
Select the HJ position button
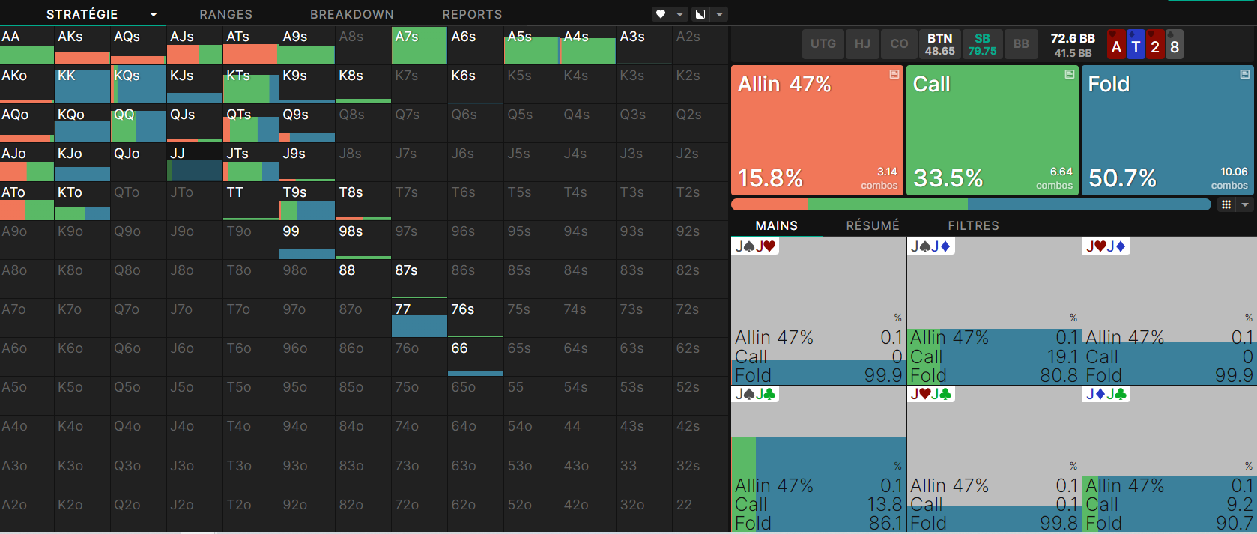(x=863, y=44)
